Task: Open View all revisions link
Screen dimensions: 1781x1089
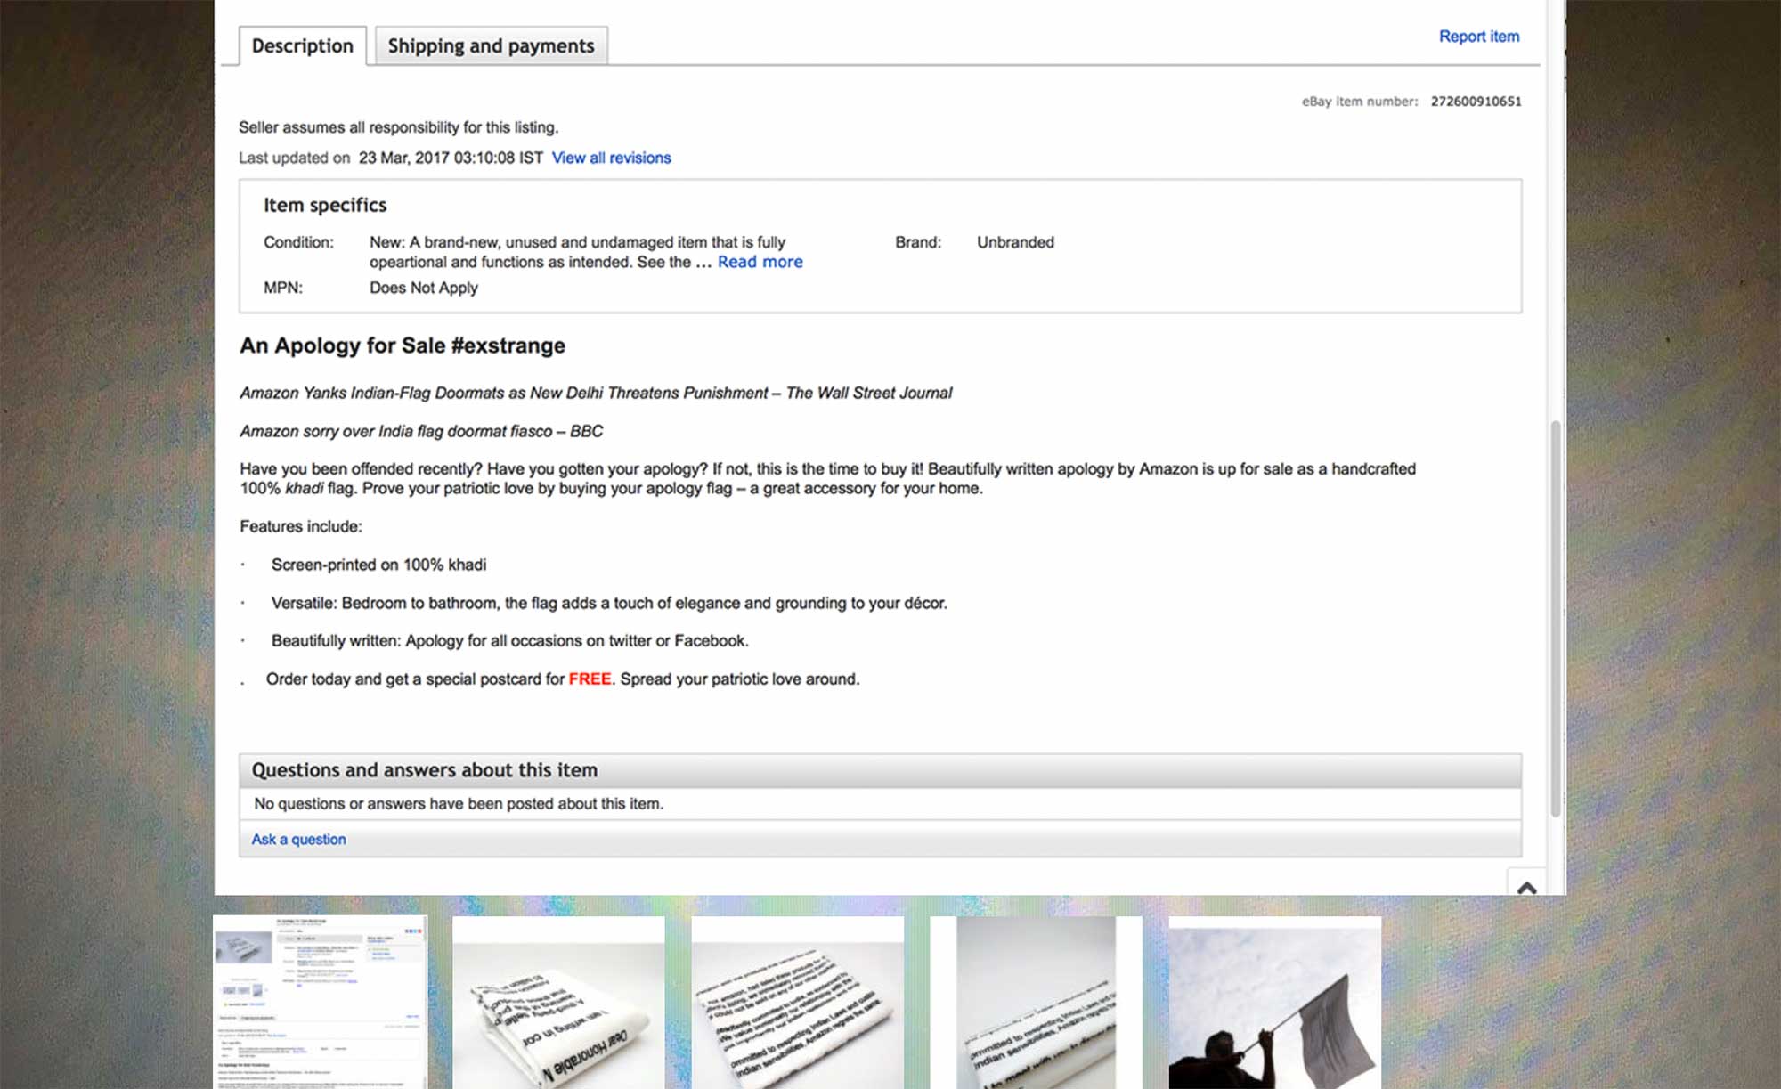Action: pos(611,158)
